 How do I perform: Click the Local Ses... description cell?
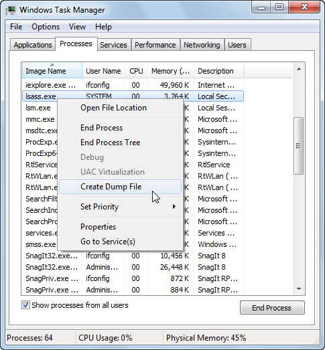[216, 108]
